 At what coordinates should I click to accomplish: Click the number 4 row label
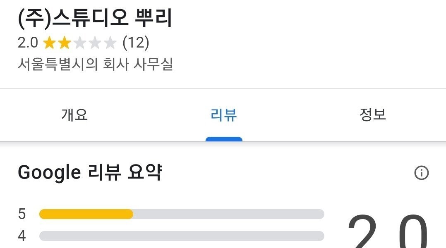pos(22,236)
